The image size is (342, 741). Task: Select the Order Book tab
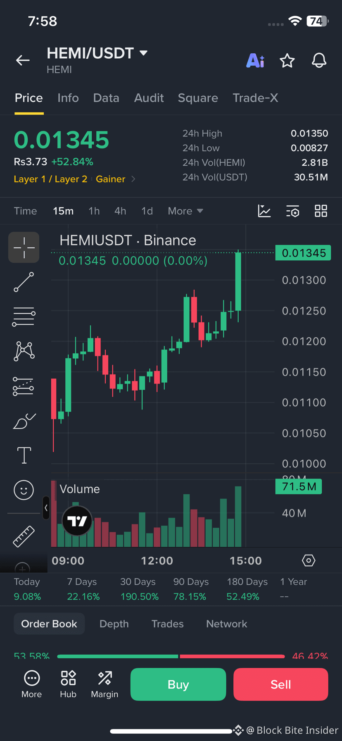pyautogui.click(x=49, y=624)
